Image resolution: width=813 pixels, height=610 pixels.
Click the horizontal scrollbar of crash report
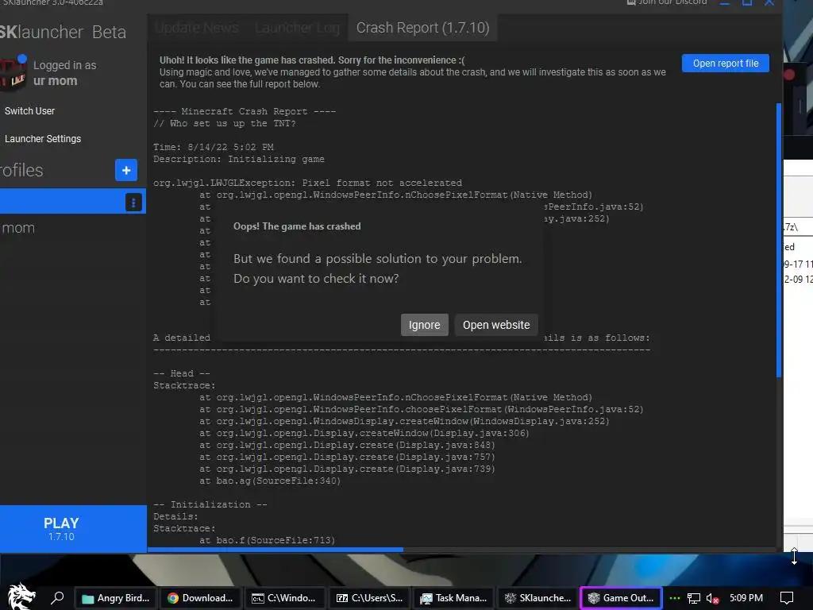pos(275,550)
